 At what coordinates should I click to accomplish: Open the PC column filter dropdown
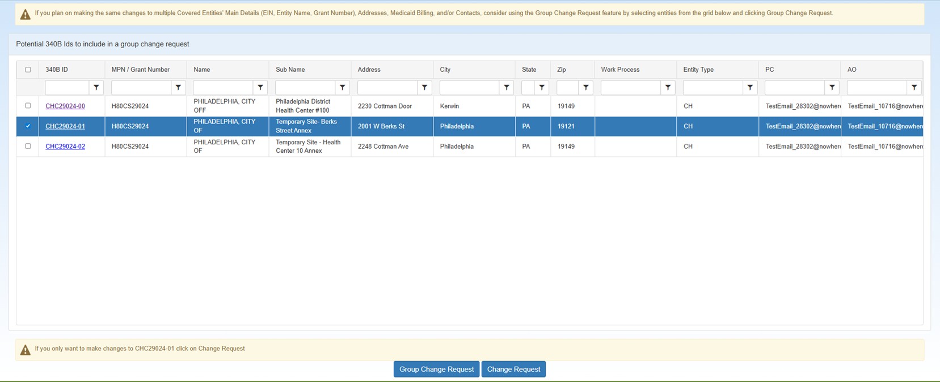(x=832, y=88)
